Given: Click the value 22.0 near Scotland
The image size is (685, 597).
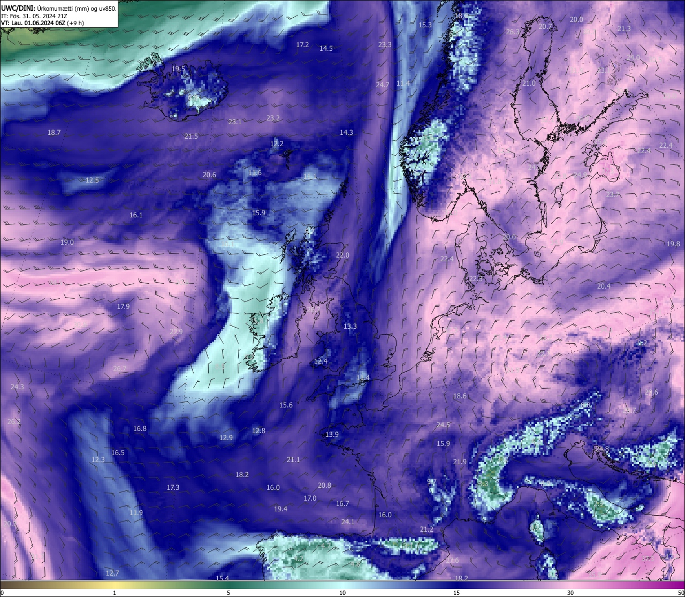Looking at the screenshot, I should click(342, 255).
